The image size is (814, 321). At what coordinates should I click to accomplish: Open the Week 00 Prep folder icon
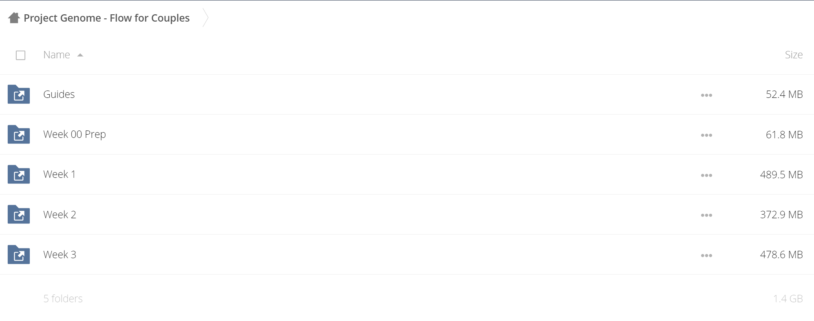pyautogui.click(x=19, y=134)
